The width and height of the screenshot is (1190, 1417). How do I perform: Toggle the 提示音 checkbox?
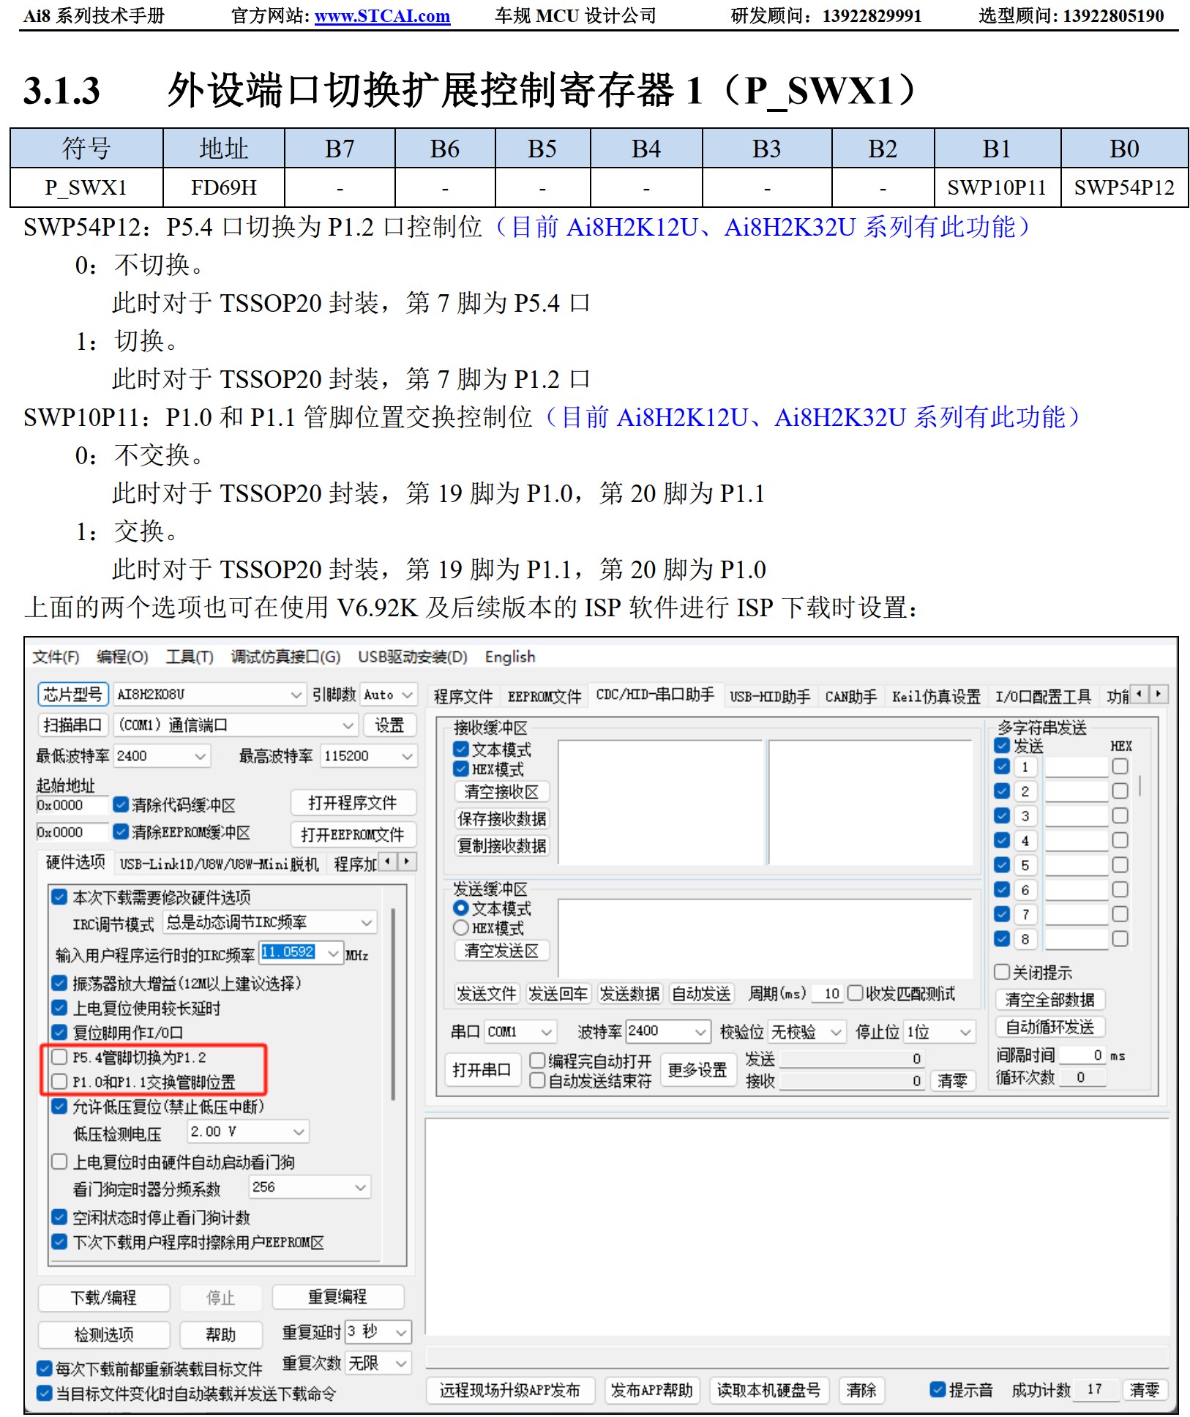pos(938,1389)
